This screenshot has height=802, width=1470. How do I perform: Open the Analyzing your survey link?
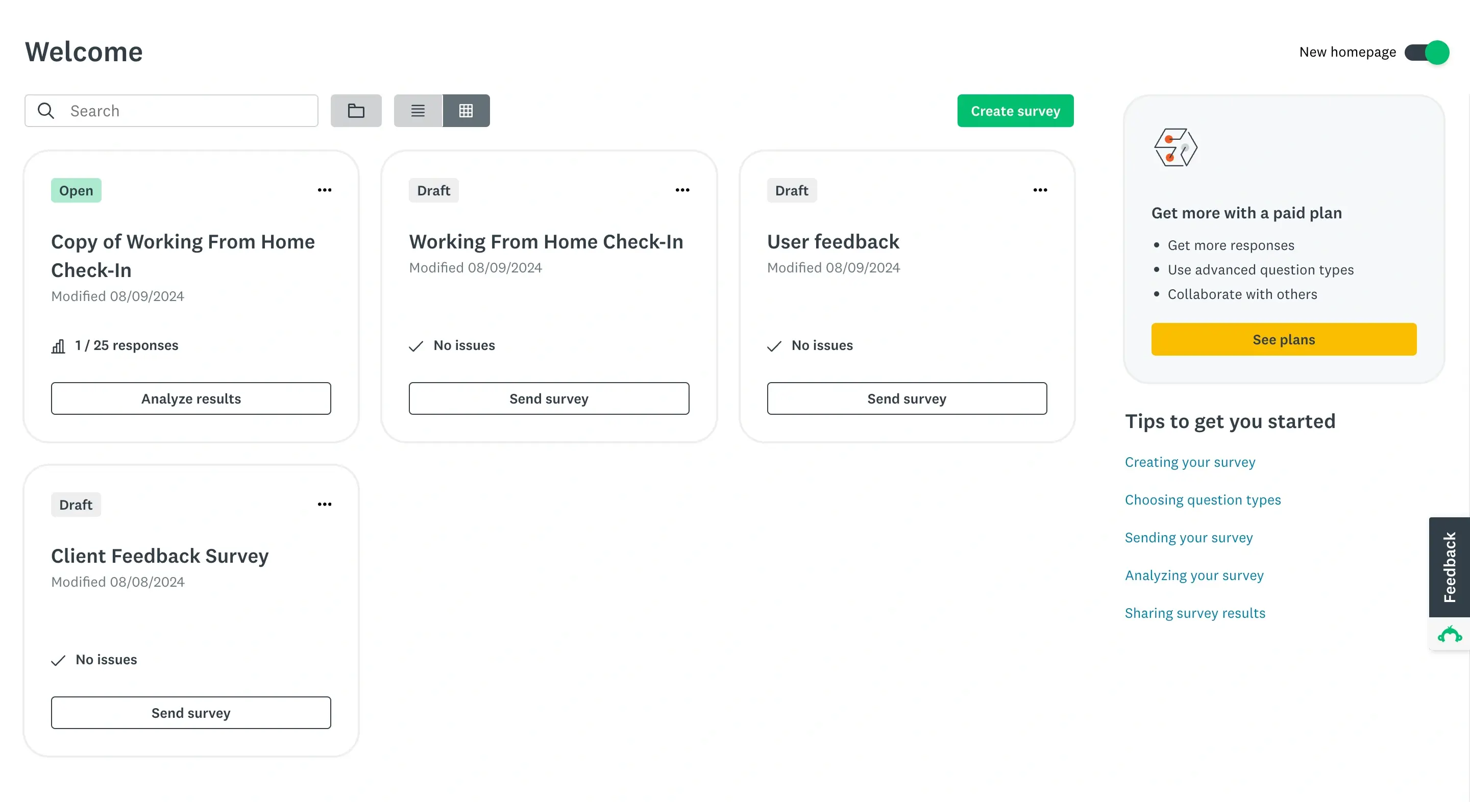coord(1194,575)
